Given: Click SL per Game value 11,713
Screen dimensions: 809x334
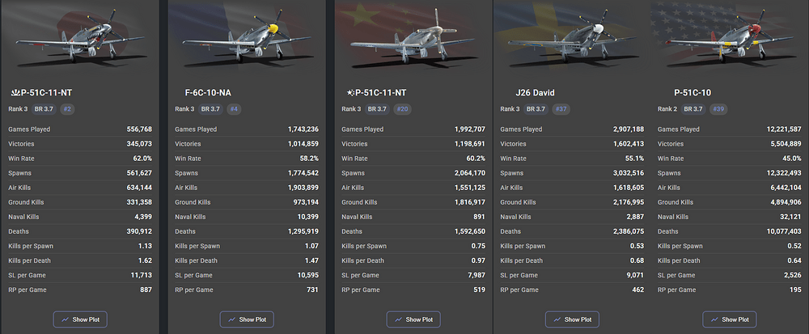Looking at the screenshot, I should 142,275.
